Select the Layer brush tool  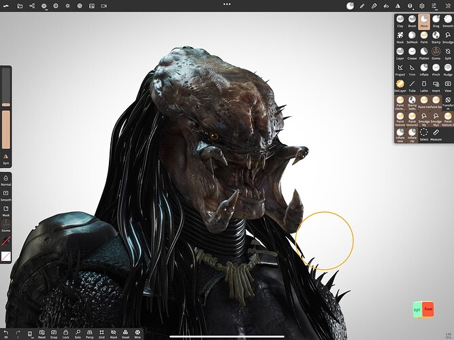click(400, 54)
